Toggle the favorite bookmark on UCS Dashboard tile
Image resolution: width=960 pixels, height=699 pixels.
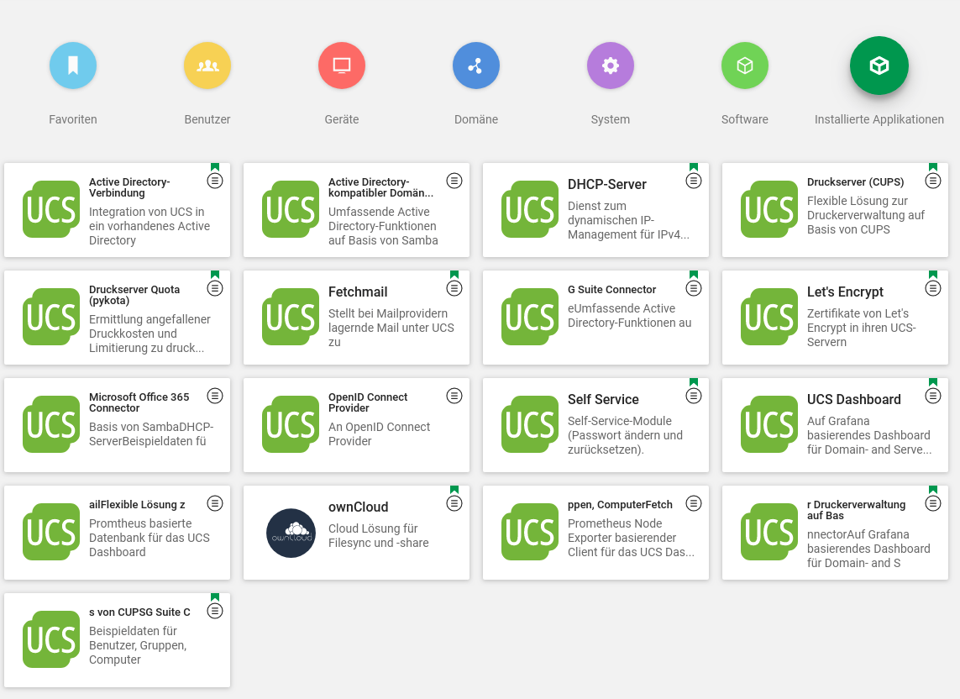click(933, 382)
